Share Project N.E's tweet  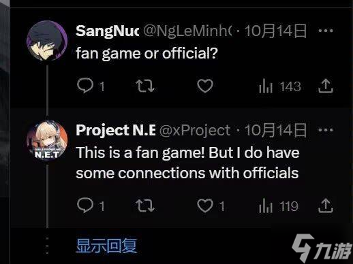(x=326, y=205)
